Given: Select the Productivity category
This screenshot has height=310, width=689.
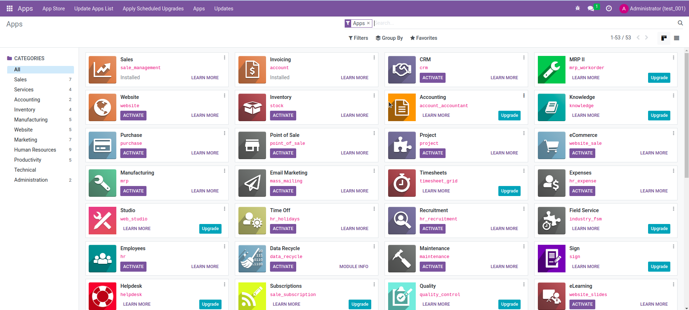Looking at the screenshot, I should pyautogui.click(x=41, y=160).
